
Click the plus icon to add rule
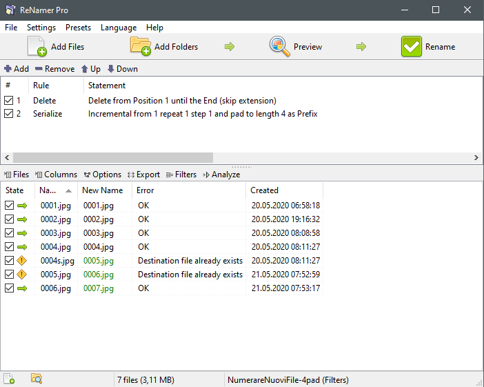click(x=8, y=68)
